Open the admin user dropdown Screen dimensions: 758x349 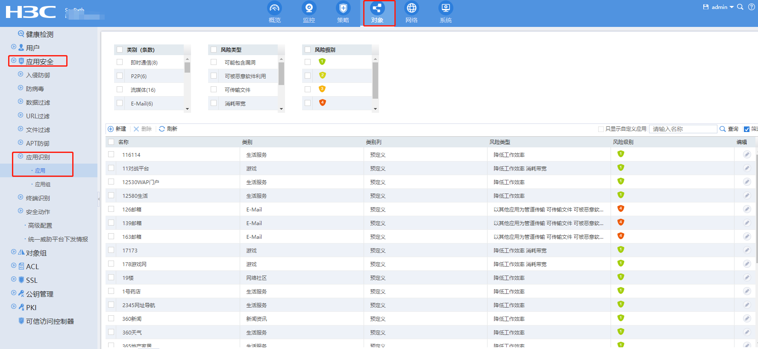[722, 7]
